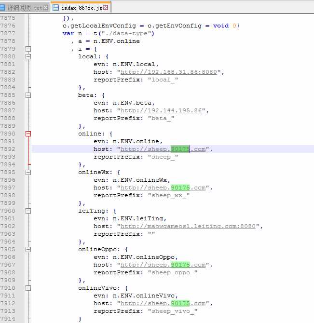Open the http://192.168.31.86:8080 link
The height and width of the screenshot is (323, 314).
(x=169, y=72)
